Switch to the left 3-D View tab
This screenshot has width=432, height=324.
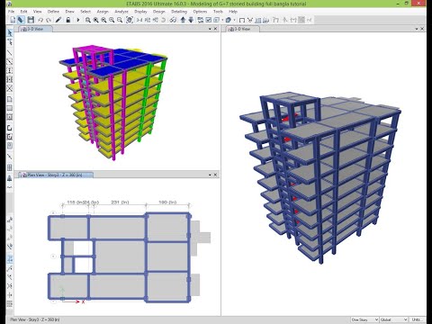[35, 29]
